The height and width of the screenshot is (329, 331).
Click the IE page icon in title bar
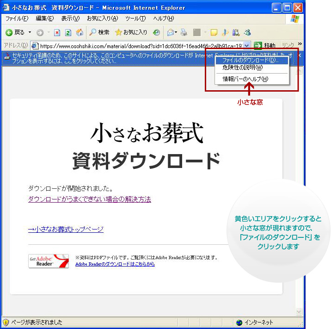pos(6,7)
